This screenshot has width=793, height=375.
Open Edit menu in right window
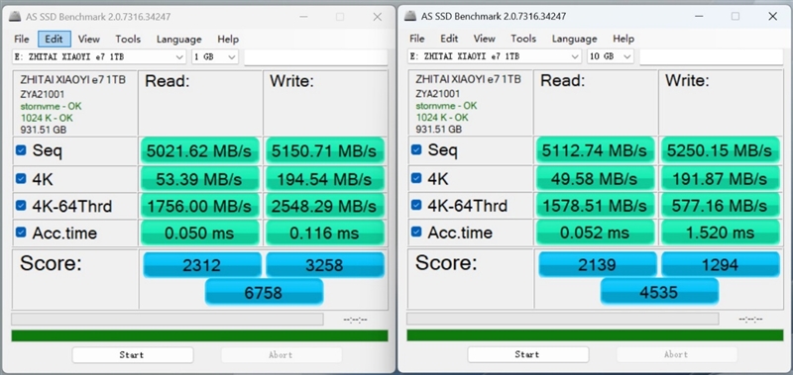(449, 39)
